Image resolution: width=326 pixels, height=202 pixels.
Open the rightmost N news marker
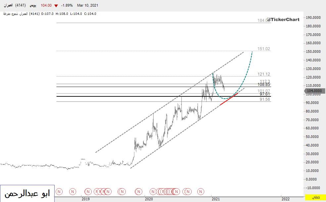[201, 191]
